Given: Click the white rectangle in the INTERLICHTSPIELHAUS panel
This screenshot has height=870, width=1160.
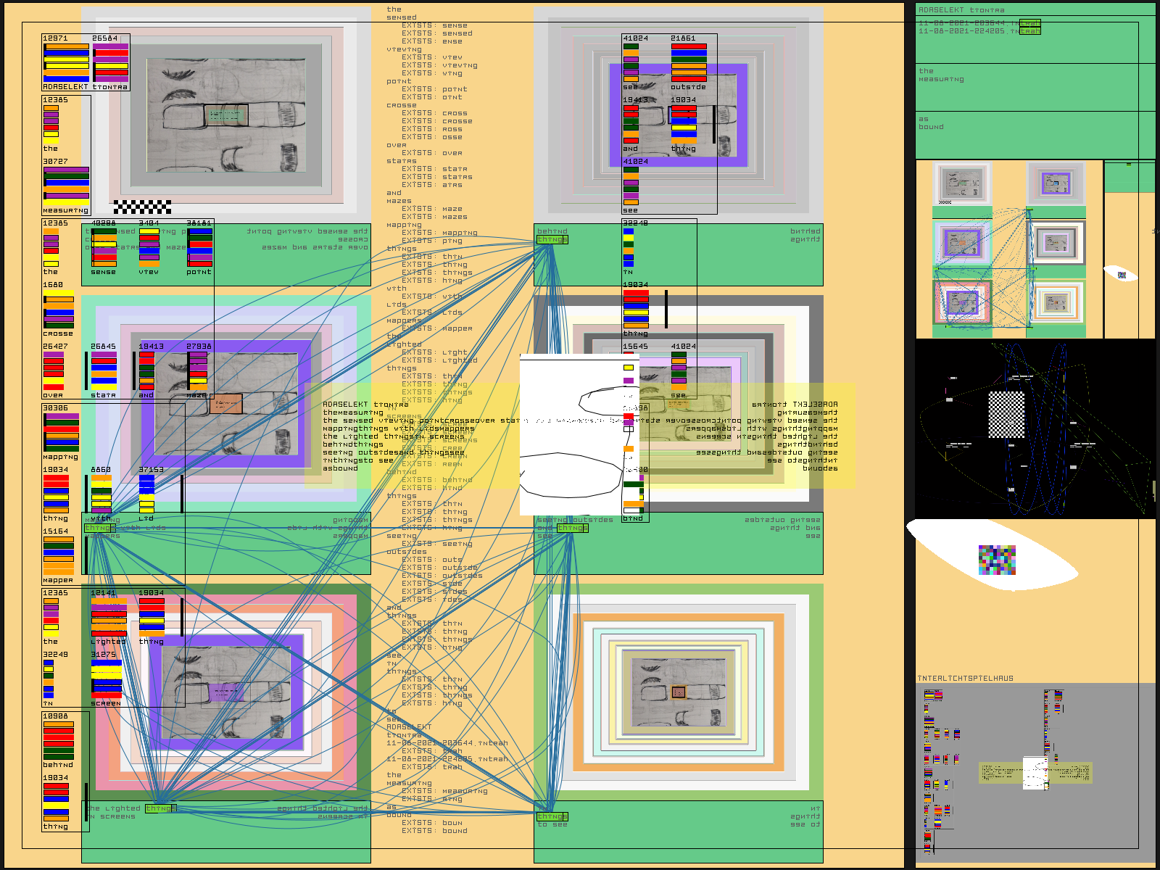Looking at the screenshot, I should [x=1035, y=773].
